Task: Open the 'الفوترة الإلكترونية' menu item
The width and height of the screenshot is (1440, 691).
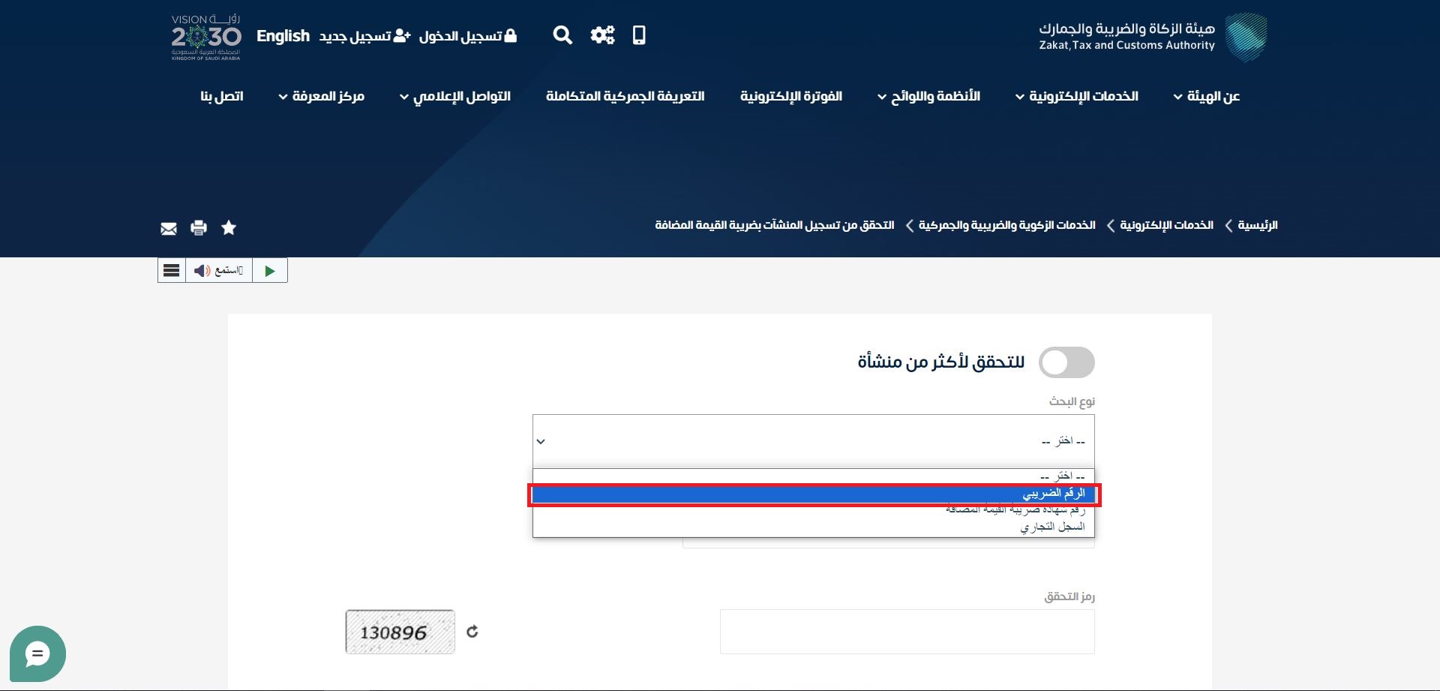Action: [791, 96]
